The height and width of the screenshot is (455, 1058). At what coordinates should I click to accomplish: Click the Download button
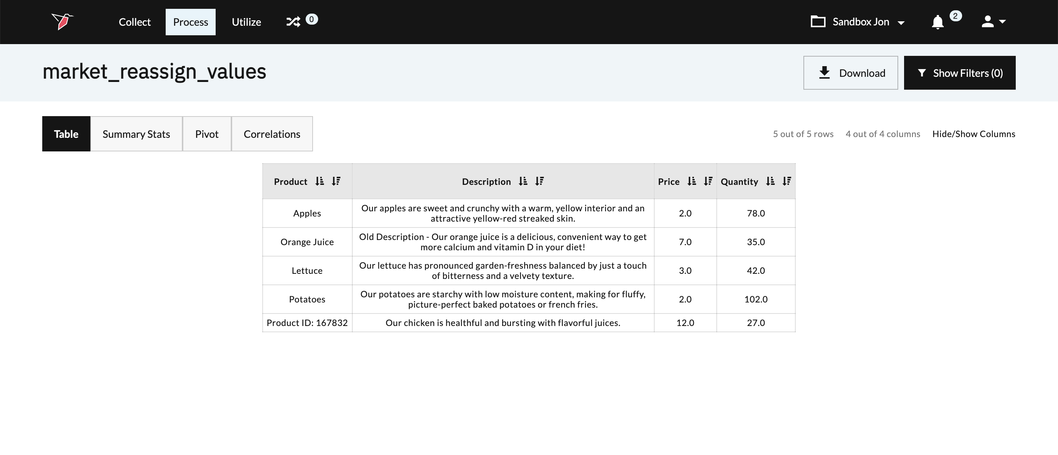(850, 73)
